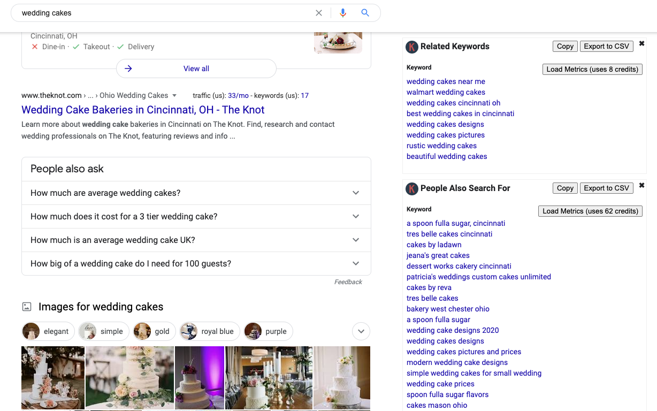Click the magnifying glass search icon
Viewport: 657px width, 411px height.
pos(365,13)
